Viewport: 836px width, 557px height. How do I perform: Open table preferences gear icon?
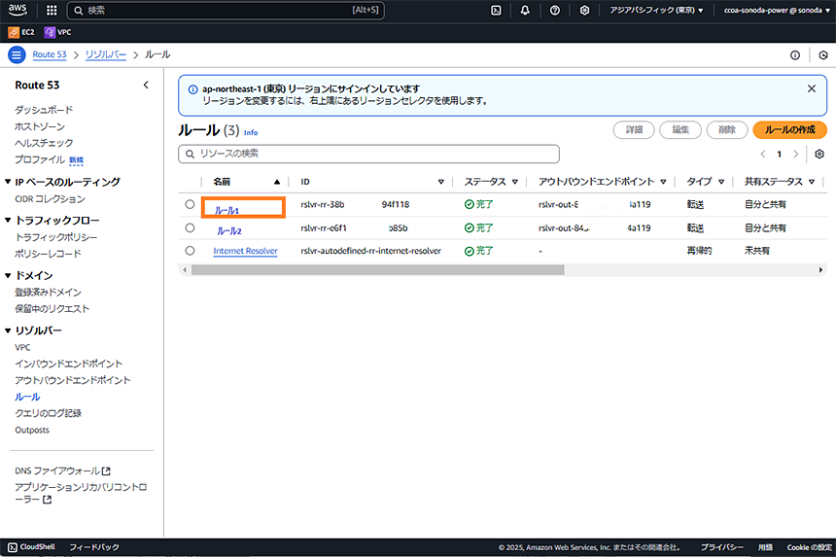point(819,154)
